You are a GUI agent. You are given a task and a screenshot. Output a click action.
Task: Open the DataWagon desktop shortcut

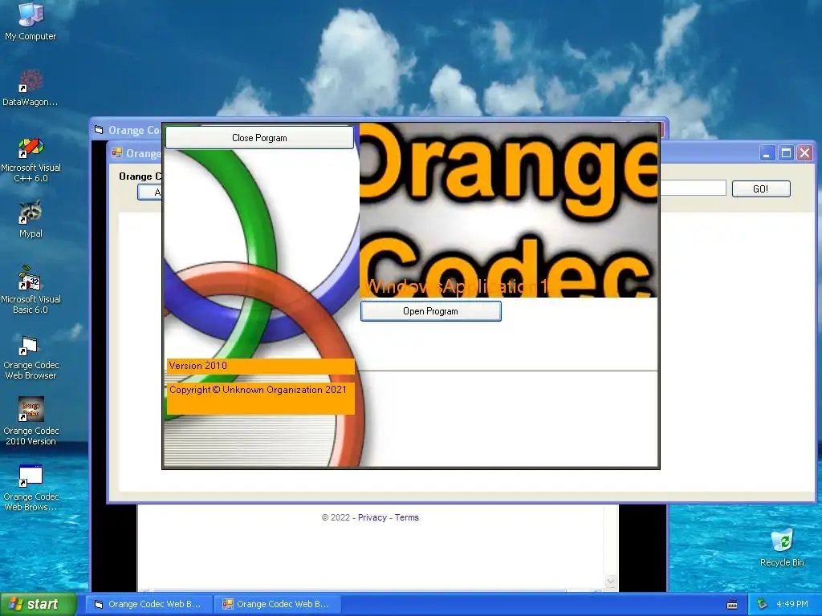[31, 88]
